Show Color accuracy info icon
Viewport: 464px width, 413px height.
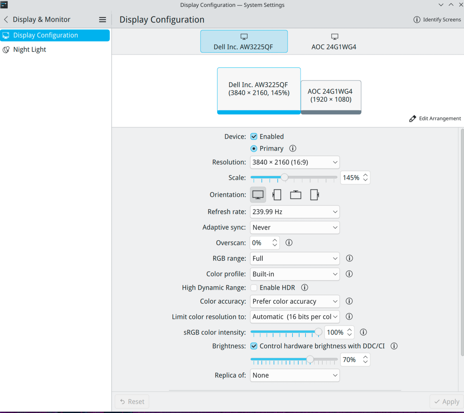349,301
